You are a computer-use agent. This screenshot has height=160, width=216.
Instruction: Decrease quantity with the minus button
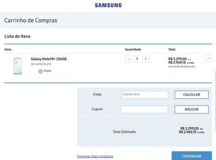[x=129, y=59]
